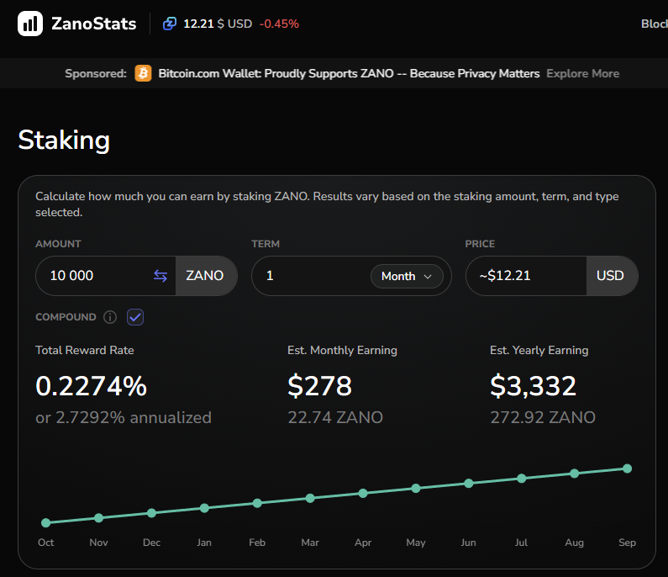
Task: Click the ZanoStats brand name text
Action: tap(93, 24)
